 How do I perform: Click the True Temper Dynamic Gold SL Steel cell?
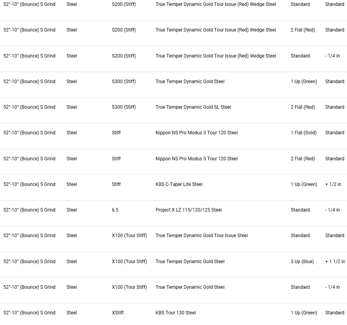pyautogui.click(x=193, y=107)
